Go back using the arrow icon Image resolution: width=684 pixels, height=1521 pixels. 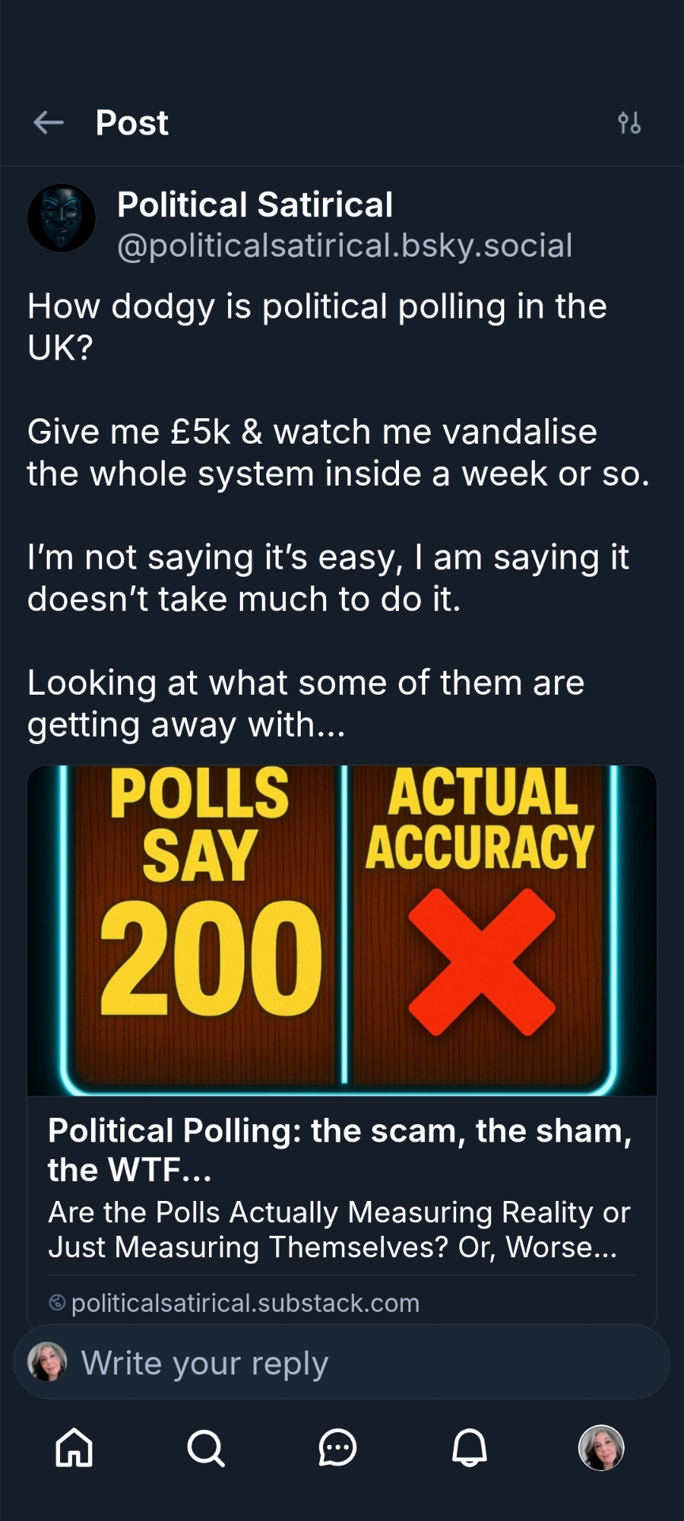coord(48,123)
